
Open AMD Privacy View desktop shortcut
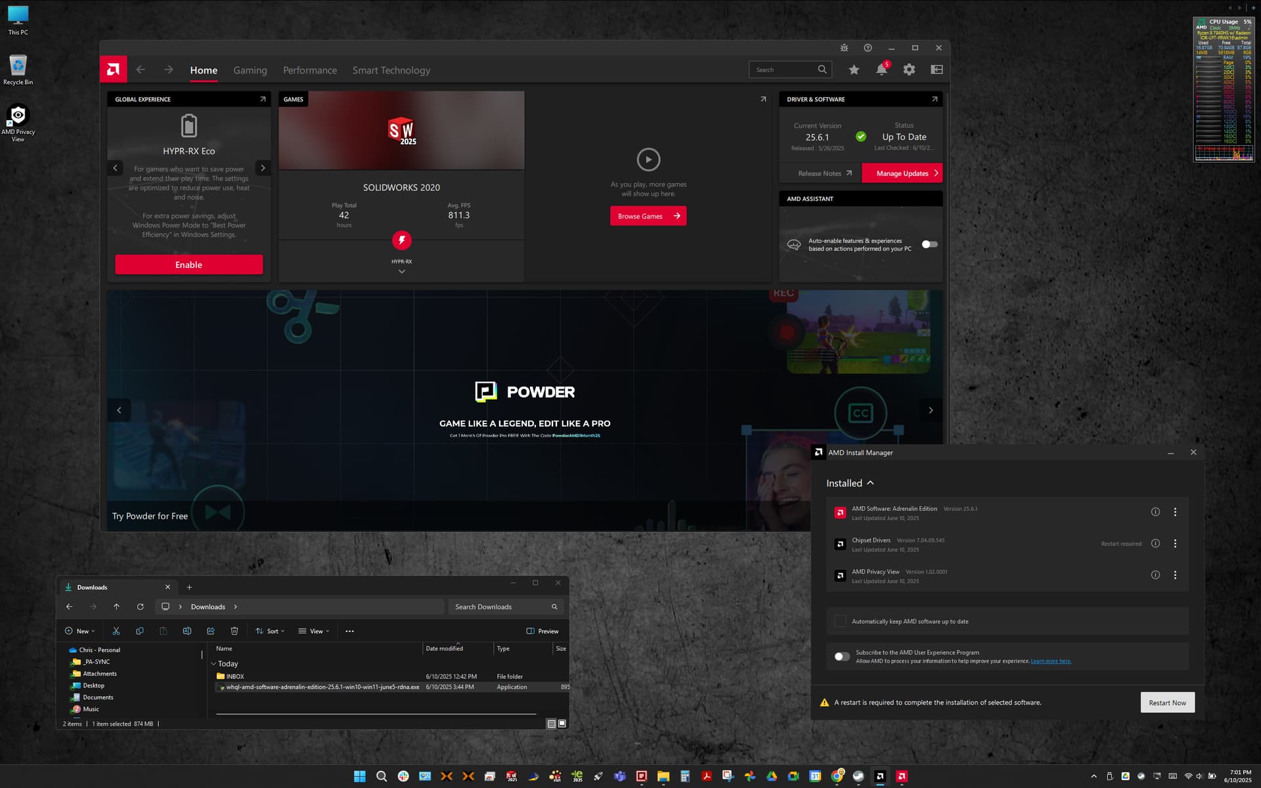tap(18, 123)
